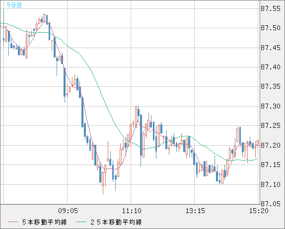Select the 87.35 price axis label

271,86
